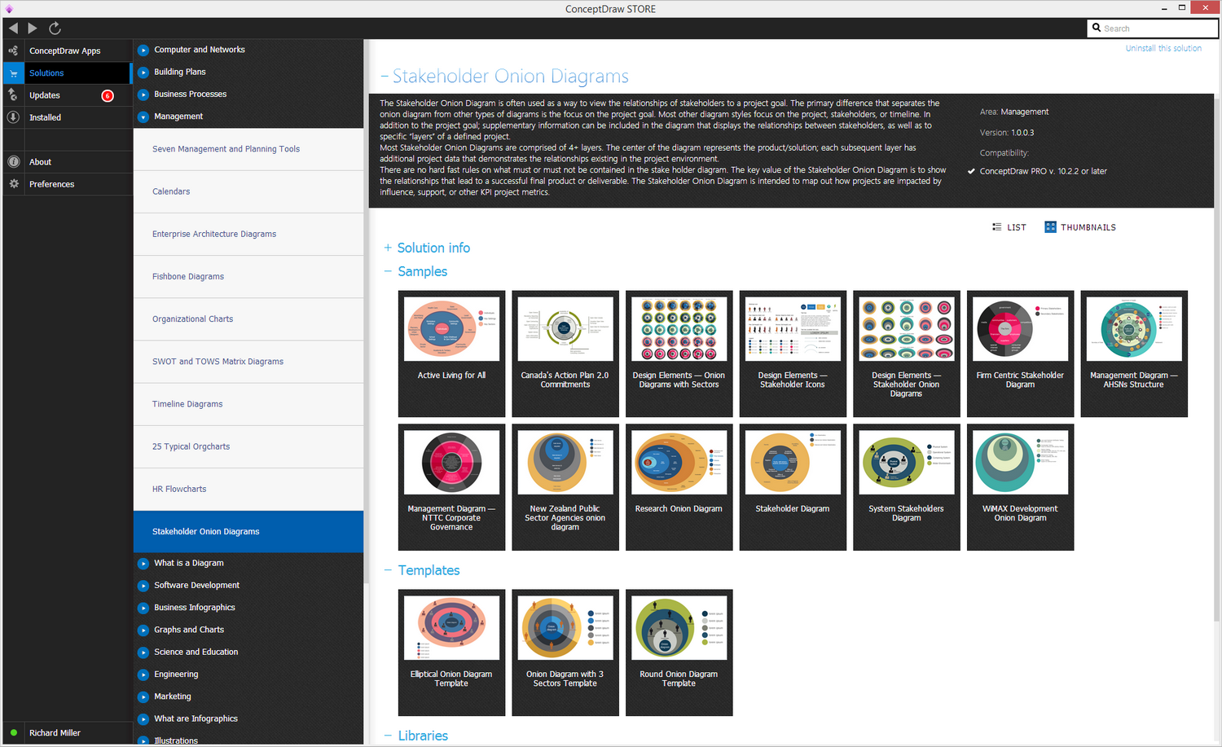Screen dimensions: 1222x747
Task: Open Preferences
Action: click(52, 184)
